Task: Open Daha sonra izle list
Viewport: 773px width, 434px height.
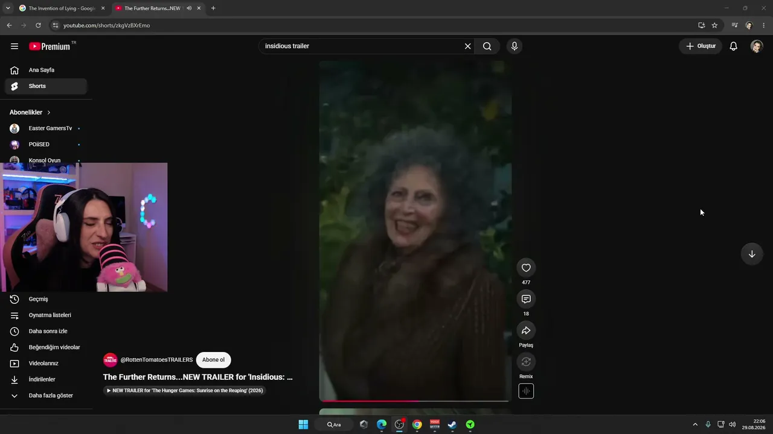Action: pos(47,332)
